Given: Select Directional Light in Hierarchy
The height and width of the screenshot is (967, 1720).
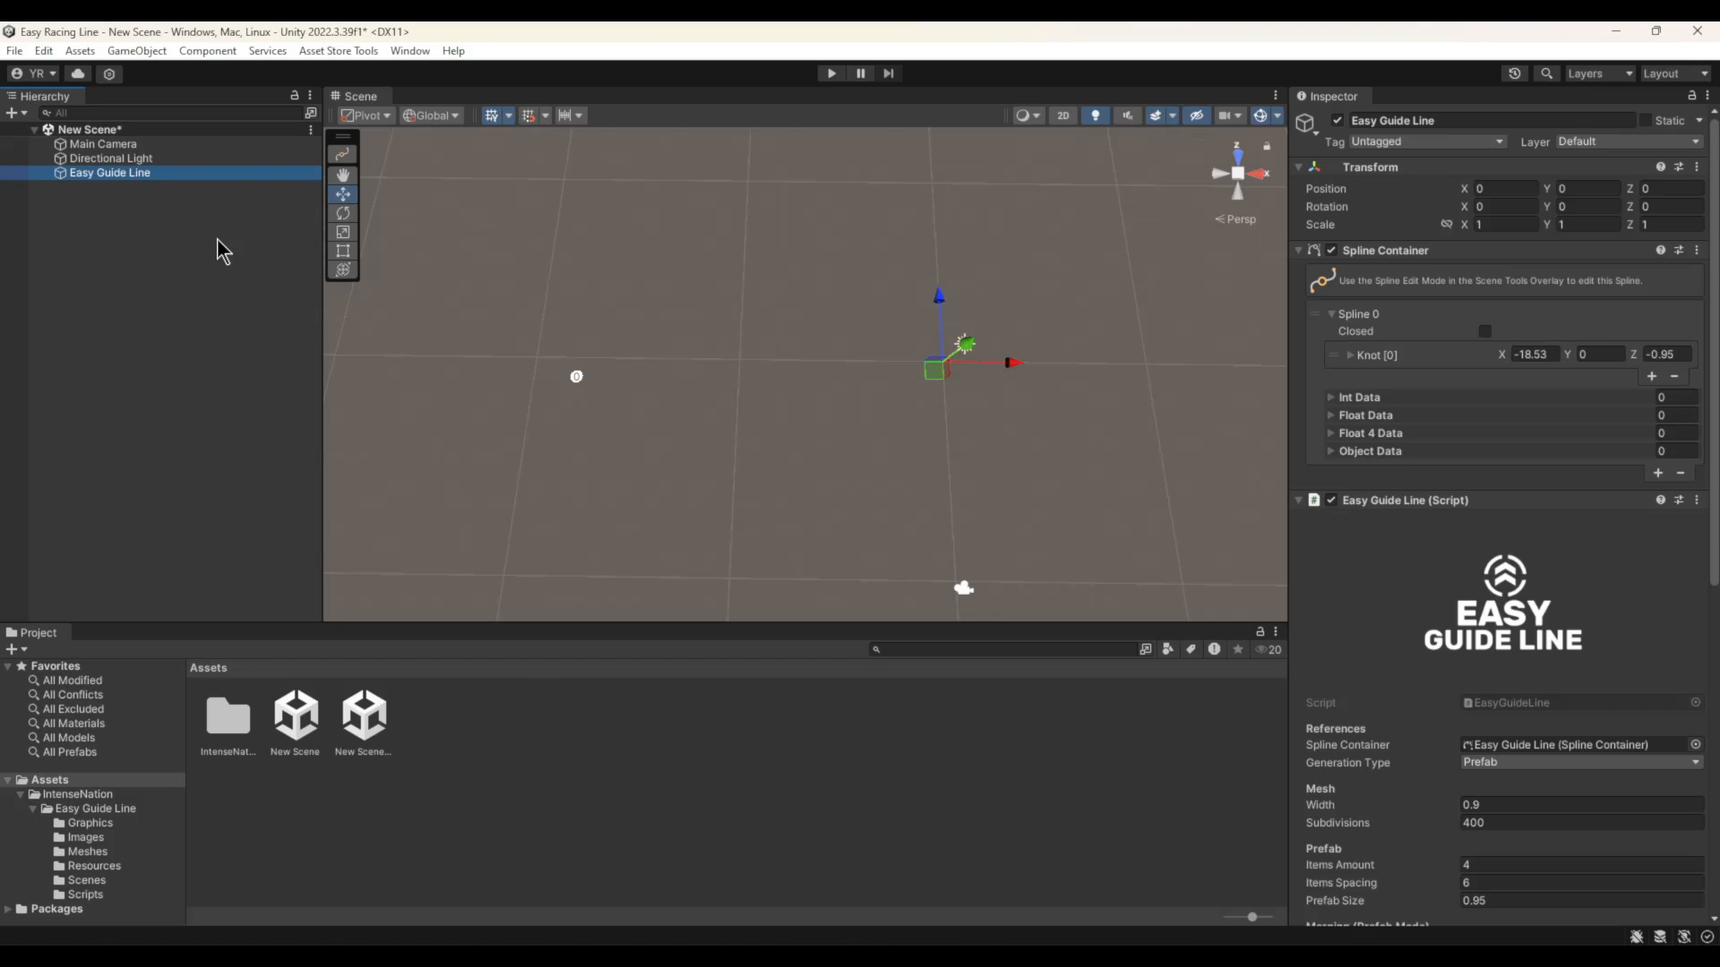Looking at the screenshot, I should coord(111,158).
